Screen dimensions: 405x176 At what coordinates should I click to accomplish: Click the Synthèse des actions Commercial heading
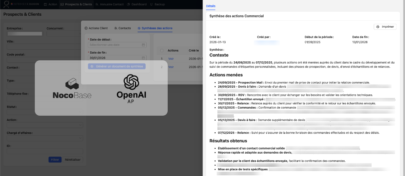point(236,16)
